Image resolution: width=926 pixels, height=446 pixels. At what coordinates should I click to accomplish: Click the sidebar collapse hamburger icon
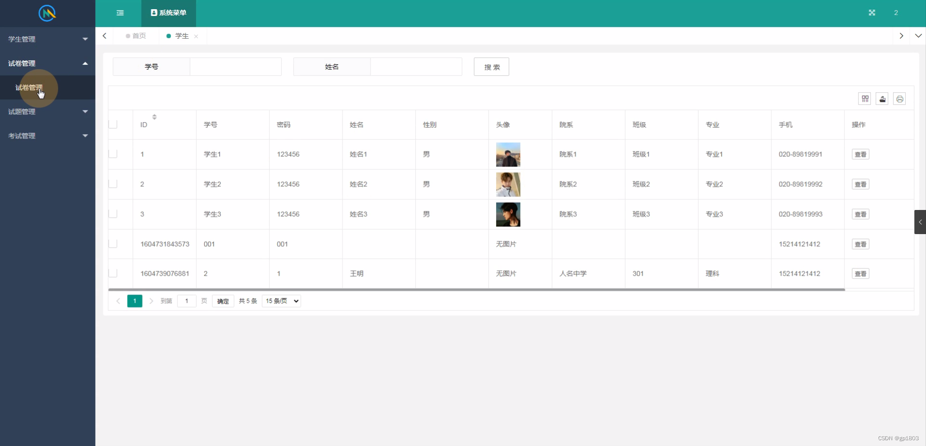120,13
